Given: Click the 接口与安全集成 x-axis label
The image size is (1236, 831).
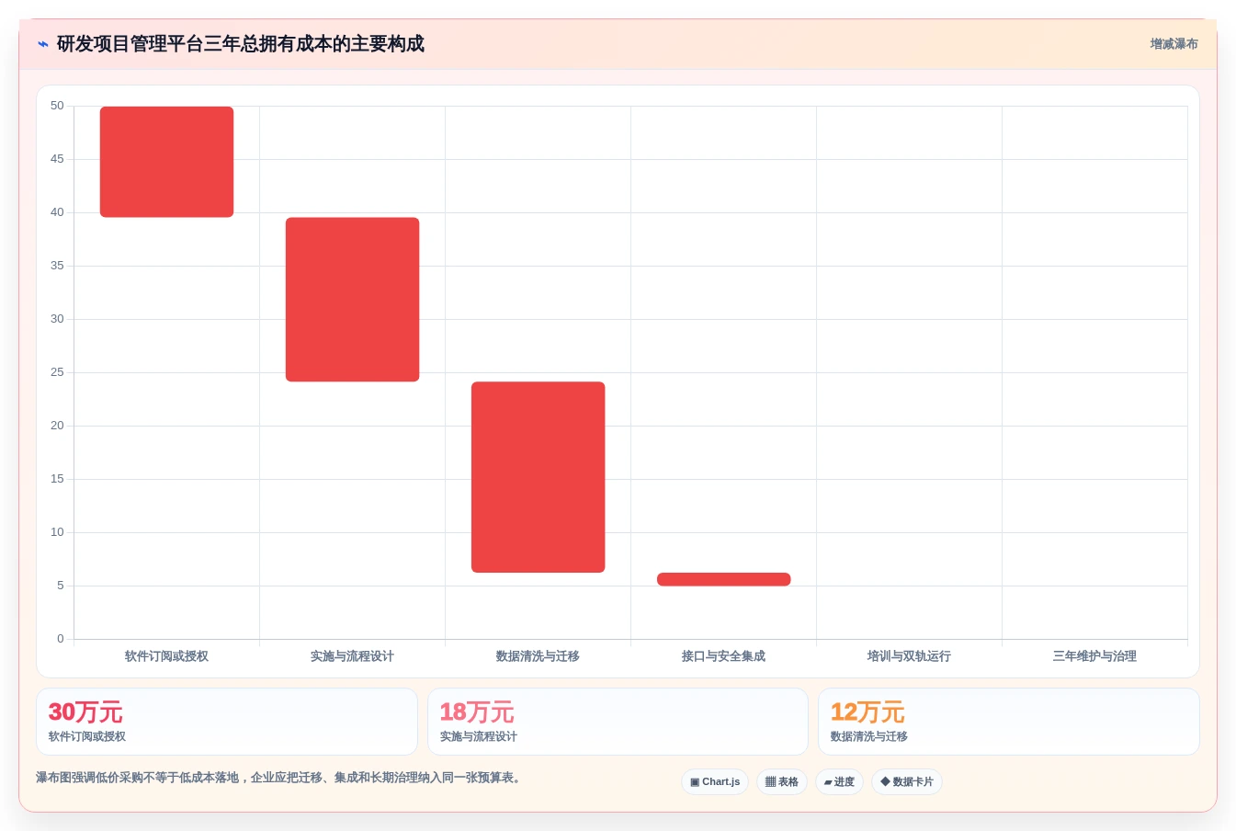Looking at the screenshot, I should (723, 656).
